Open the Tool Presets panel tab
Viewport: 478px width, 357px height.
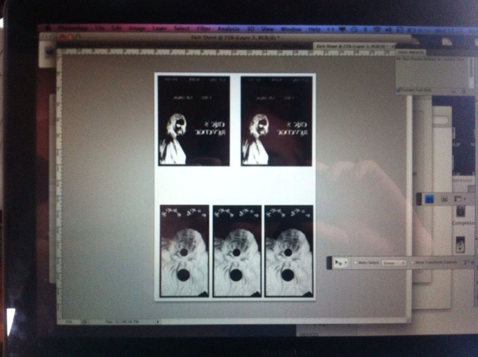[411, 53]
